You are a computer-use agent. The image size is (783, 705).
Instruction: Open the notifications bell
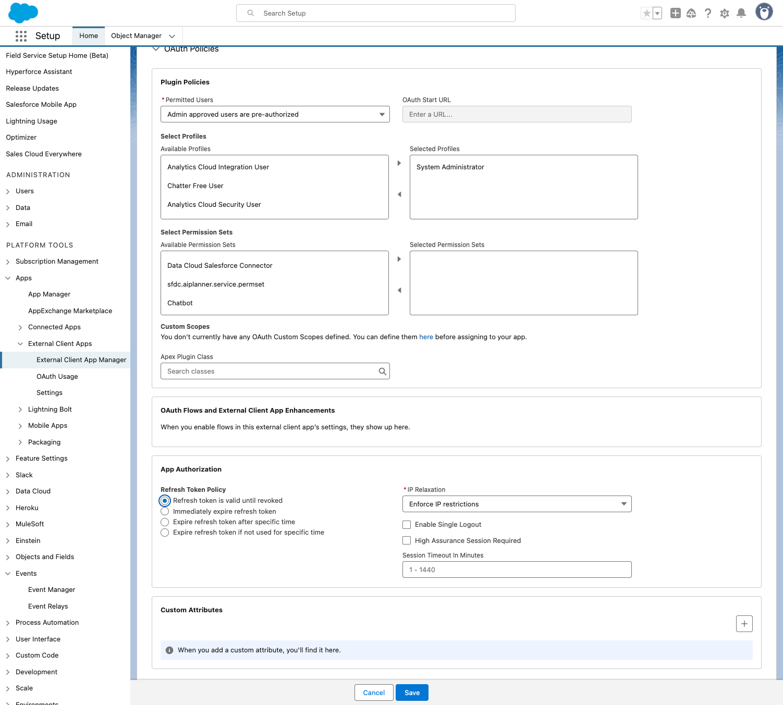click(x=741, y=13)
